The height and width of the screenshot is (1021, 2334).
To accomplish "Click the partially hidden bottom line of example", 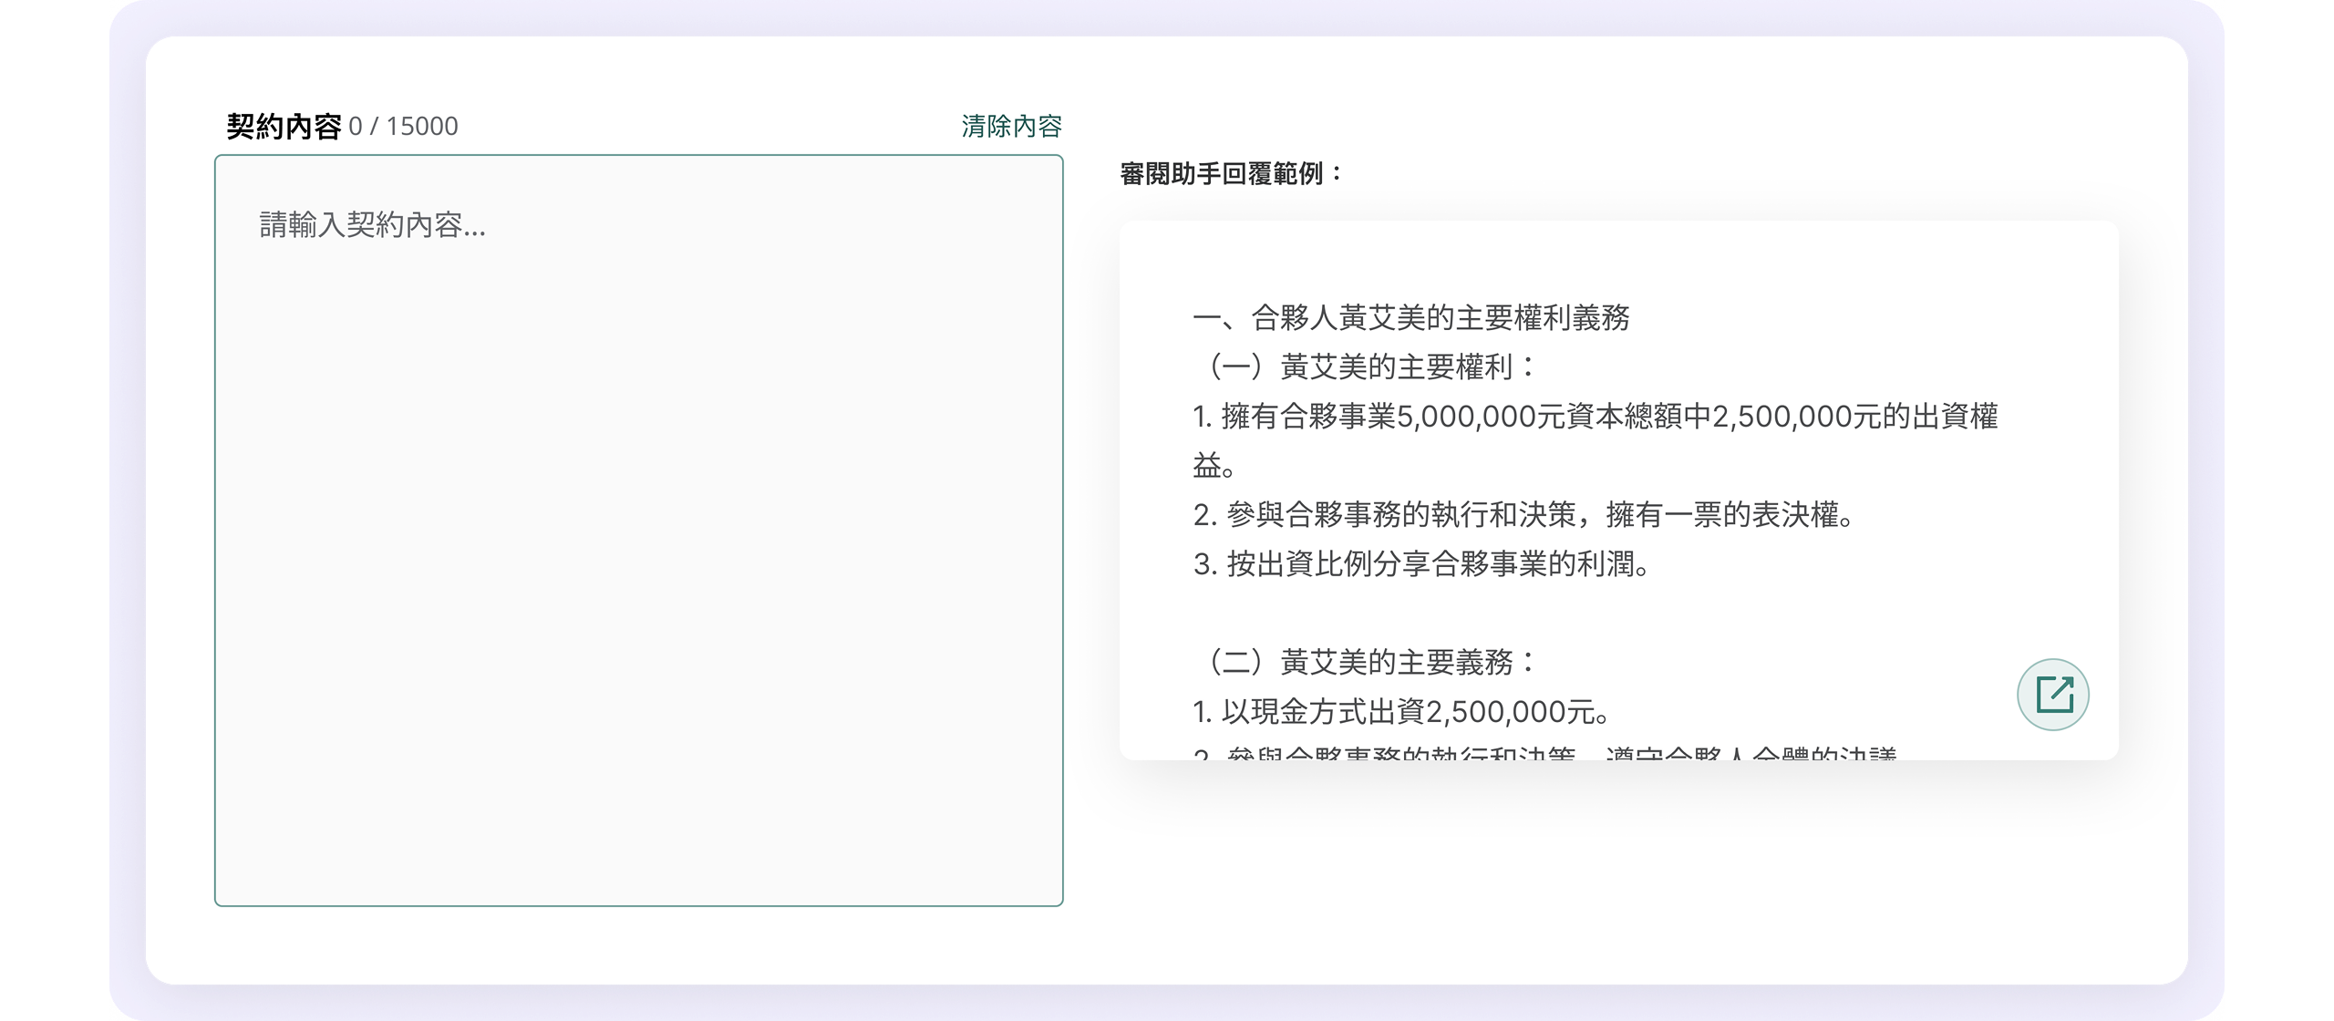I will (1545, 753).
